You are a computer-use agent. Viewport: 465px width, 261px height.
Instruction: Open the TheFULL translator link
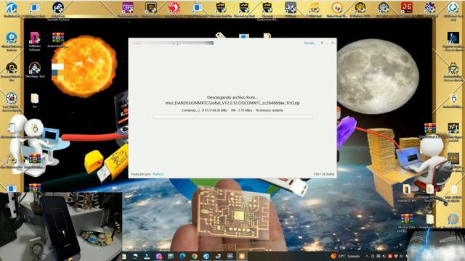tap(158, 174)
